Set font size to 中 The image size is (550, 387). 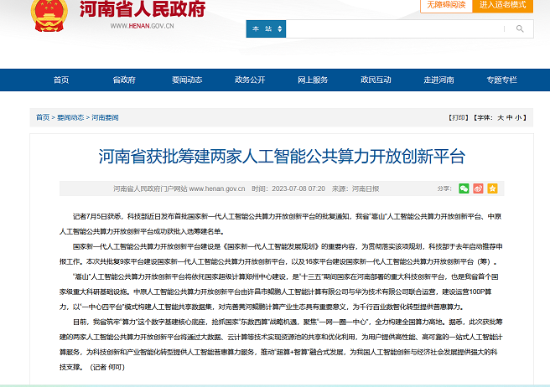tap(509, 117)
